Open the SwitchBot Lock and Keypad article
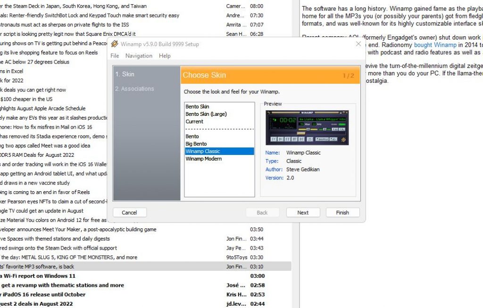The width and height of the screenshot is (483, 308). click(x=145, y=16)
